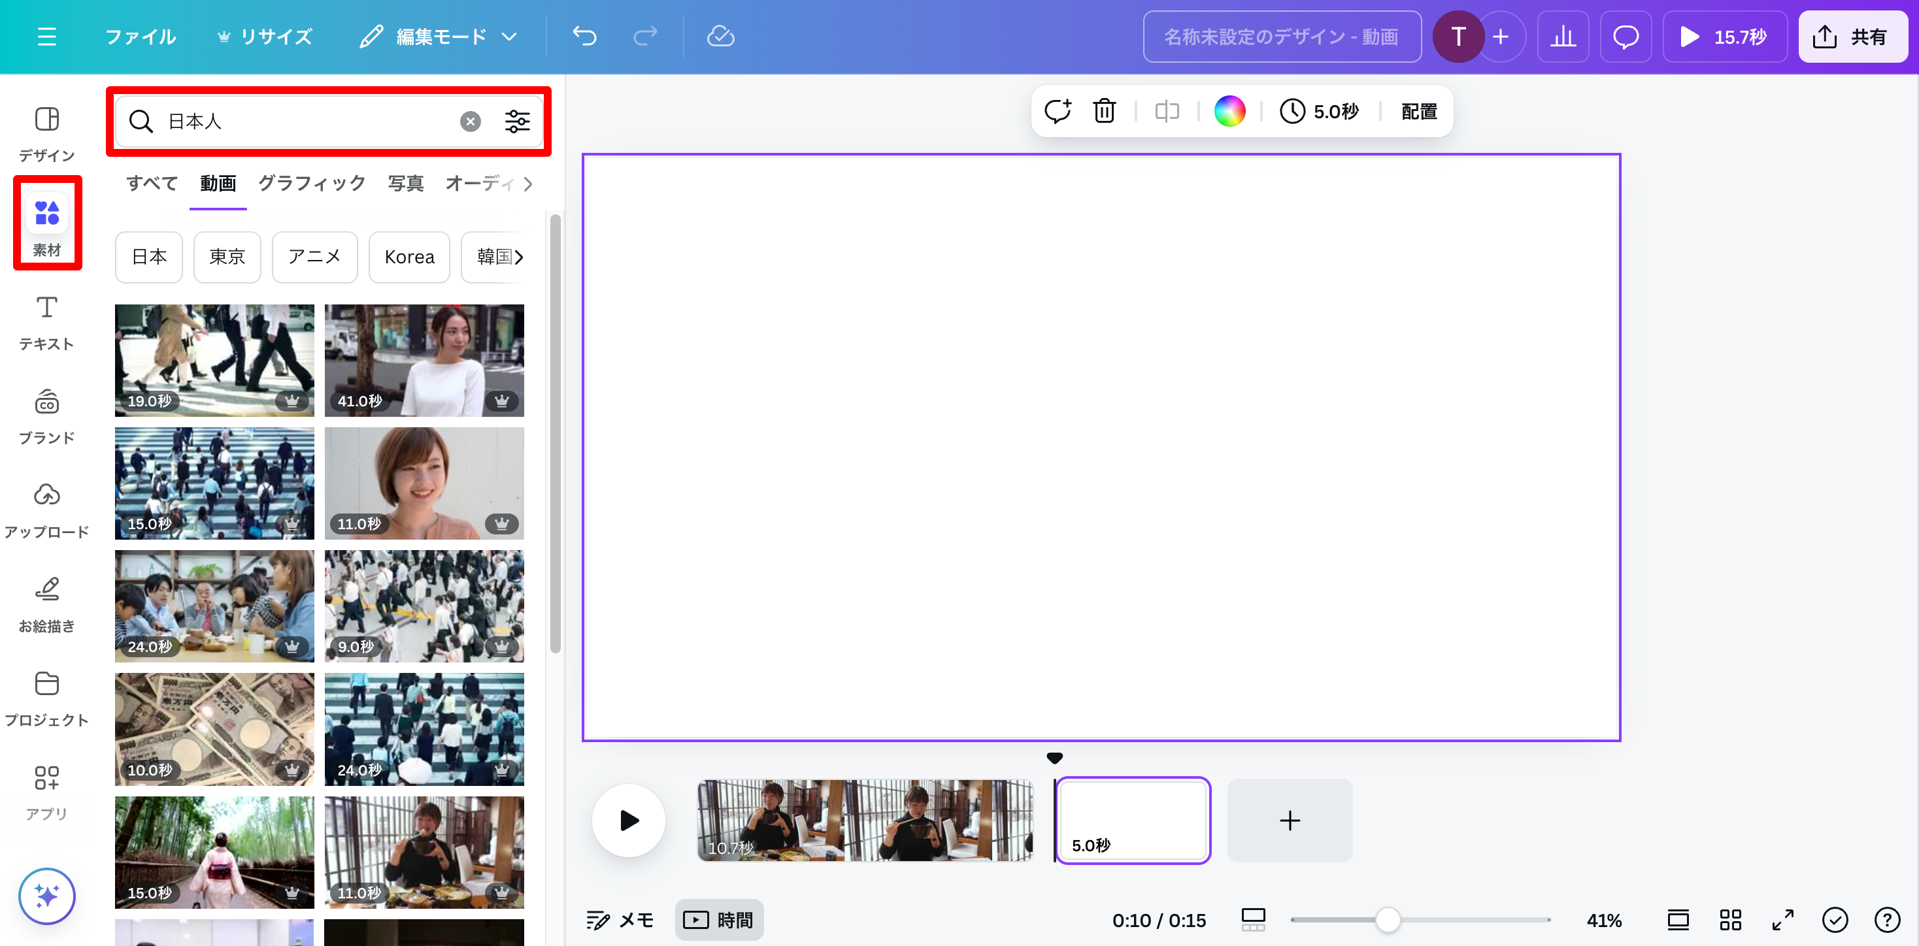Redo the last action
Image resolution: width=1919 pixels, height=946 pixels.
click(645, 37)
